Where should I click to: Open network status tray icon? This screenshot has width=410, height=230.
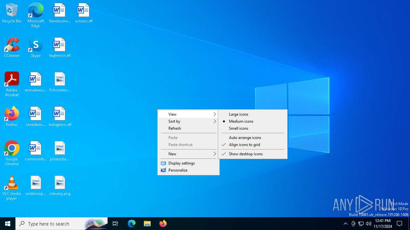361,224
